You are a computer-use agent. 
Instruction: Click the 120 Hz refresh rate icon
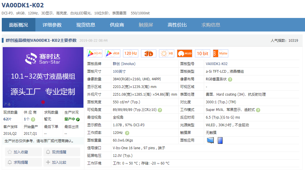(x=130, y=53)
